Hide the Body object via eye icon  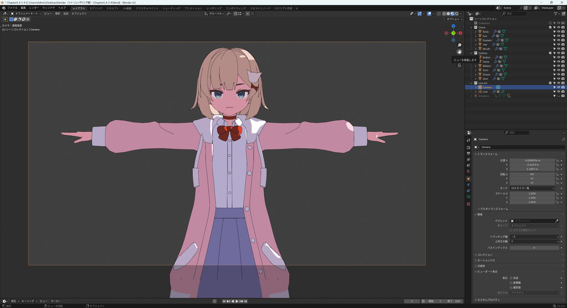click(559, 32)
